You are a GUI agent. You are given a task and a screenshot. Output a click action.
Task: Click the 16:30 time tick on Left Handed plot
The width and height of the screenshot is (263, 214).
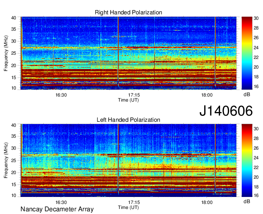[x=61, y=202]
